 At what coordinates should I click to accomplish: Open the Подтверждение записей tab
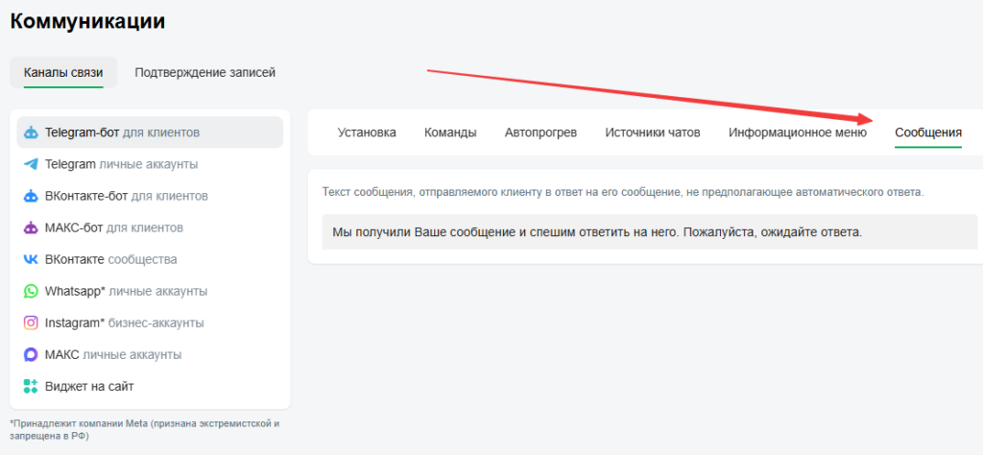point(205,73)
